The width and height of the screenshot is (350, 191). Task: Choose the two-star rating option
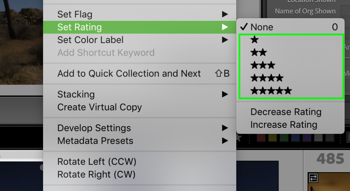[259, 52]
